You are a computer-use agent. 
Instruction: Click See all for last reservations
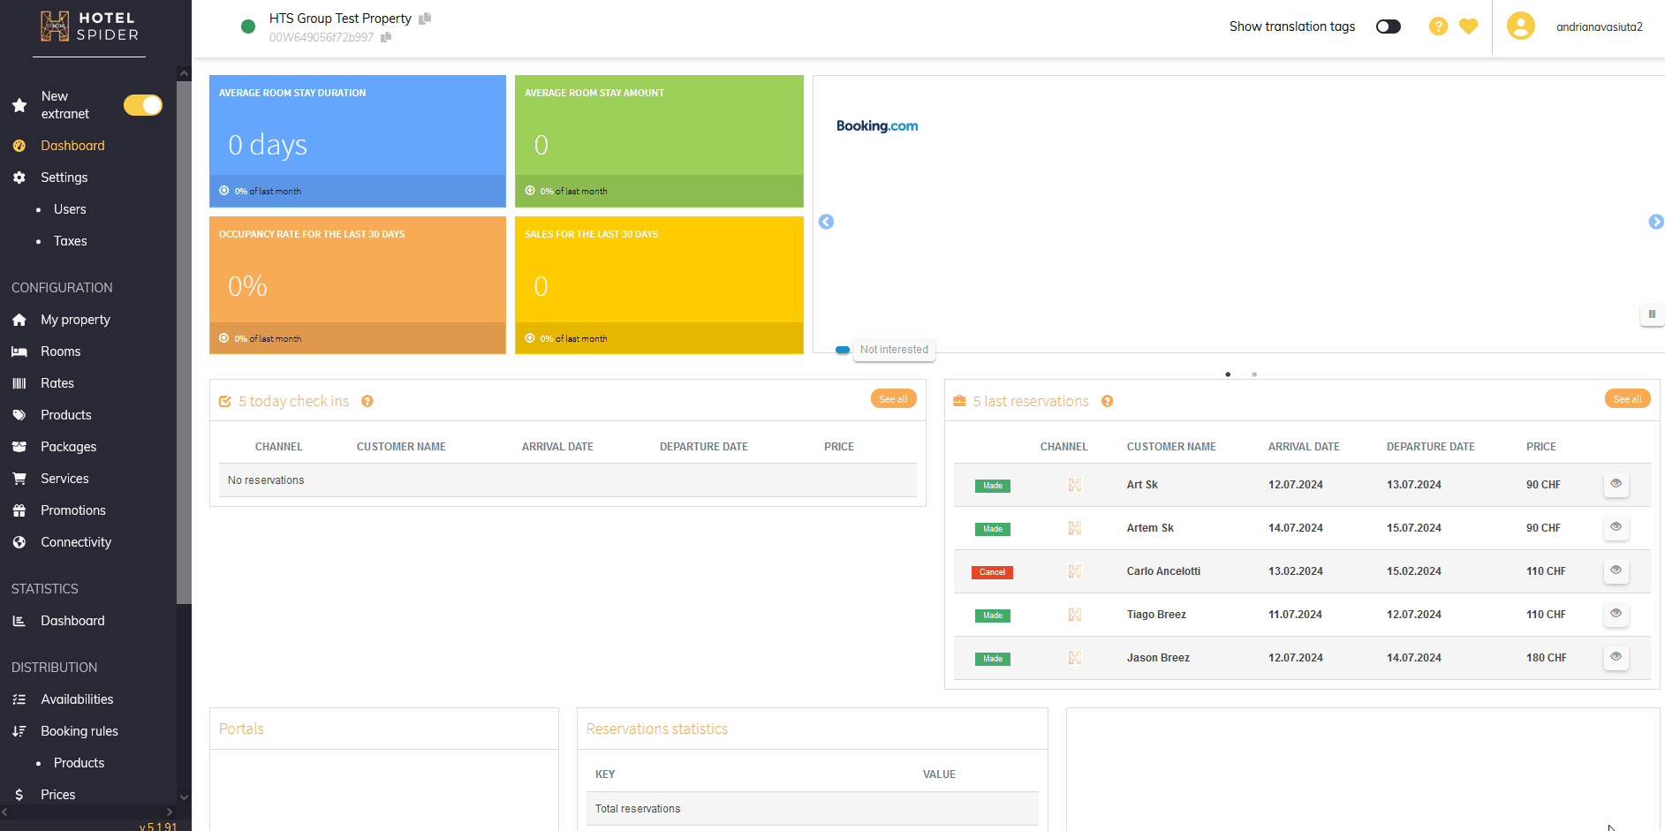tap(1626, 399)
